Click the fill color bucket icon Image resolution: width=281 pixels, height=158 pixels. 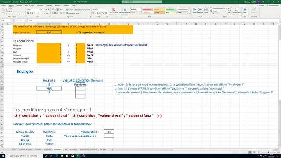click(43, 13)
